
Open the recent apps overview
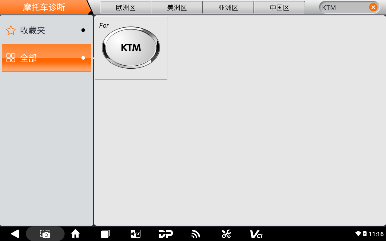pyautogui.click(x=105, y=234)
